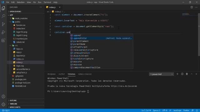Select the index.js editor tab
This screenshot has height=112, width=200.
(x=52, y=7)
